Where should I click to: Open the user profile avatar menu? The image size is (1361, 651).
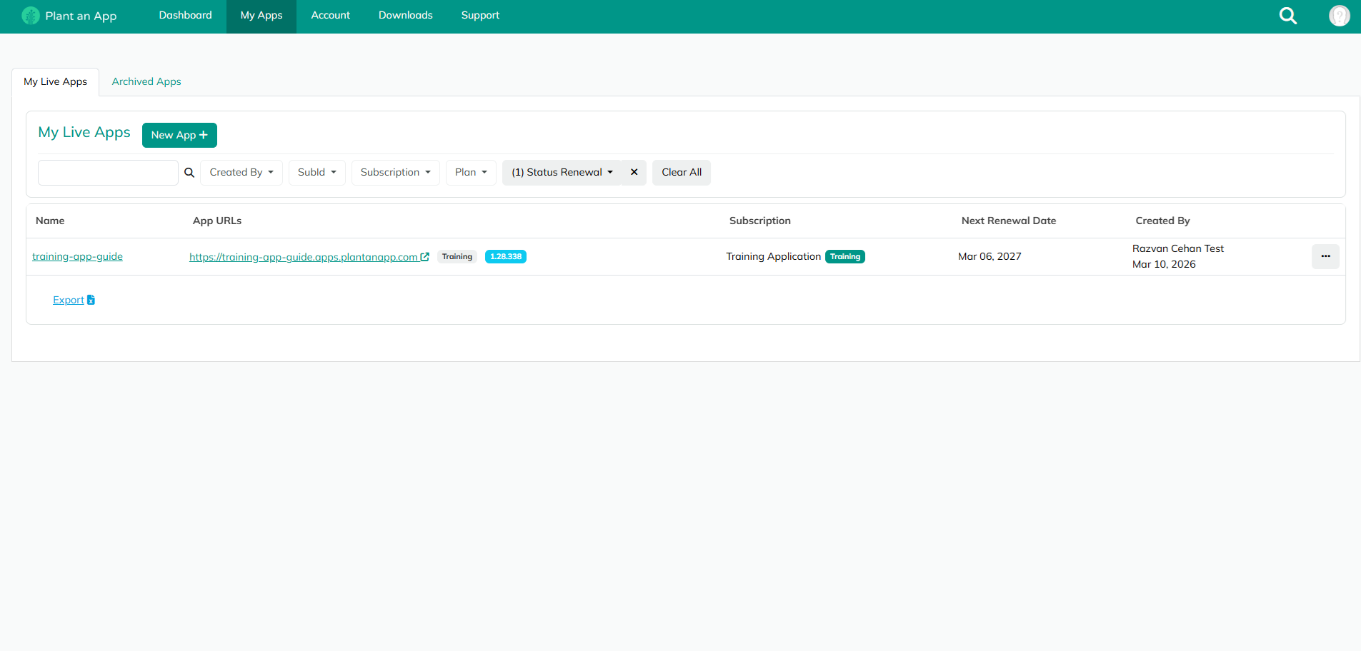(x=1339, y=16)
